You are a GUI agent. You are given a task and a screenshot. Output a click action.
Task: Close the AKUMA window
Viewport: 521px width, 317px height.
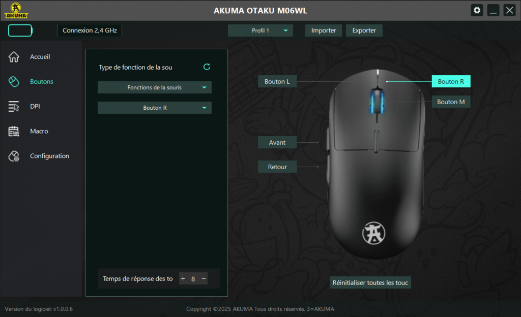tap(509, 10)
